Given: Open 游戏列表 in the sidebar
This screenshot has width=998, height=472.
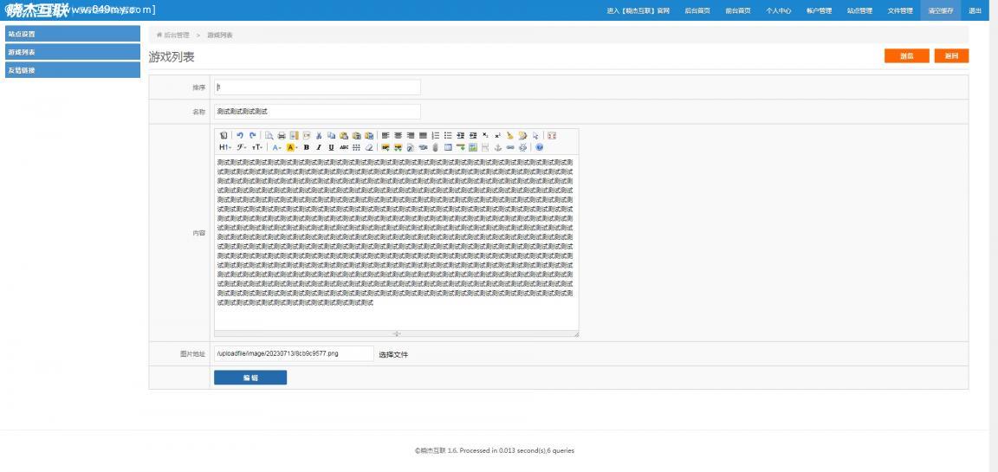Looking at the screenshot, I should (x=73, y=51).
